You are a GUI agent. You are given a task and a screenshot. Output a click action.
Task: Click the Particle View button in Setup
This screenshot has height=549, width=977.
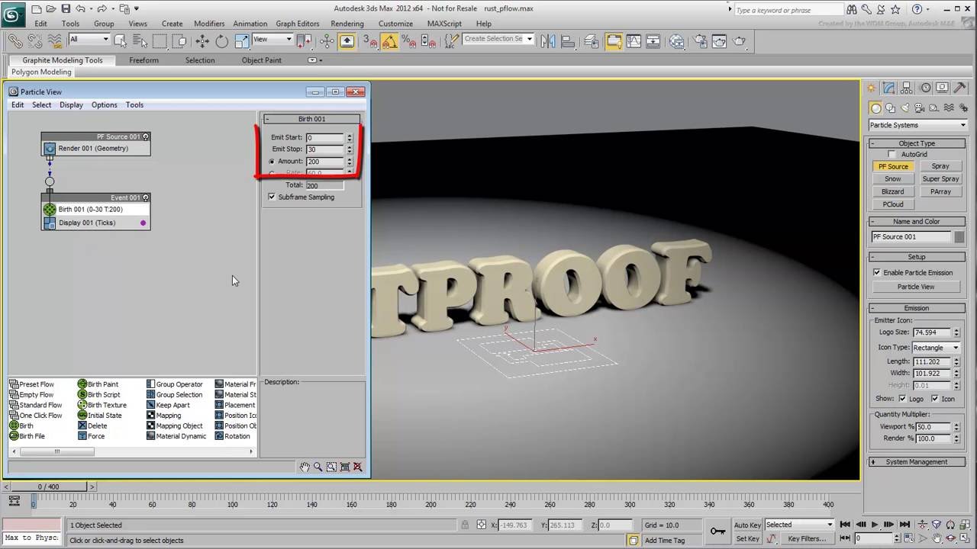[x=916, y=287]
